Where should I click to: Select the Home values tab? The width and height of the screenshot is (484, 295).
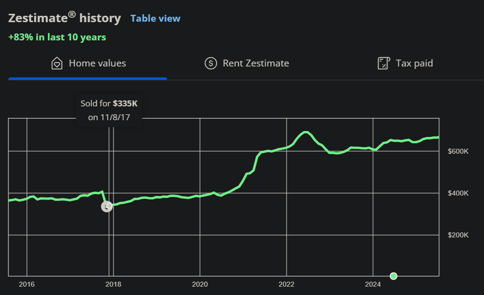88,64
